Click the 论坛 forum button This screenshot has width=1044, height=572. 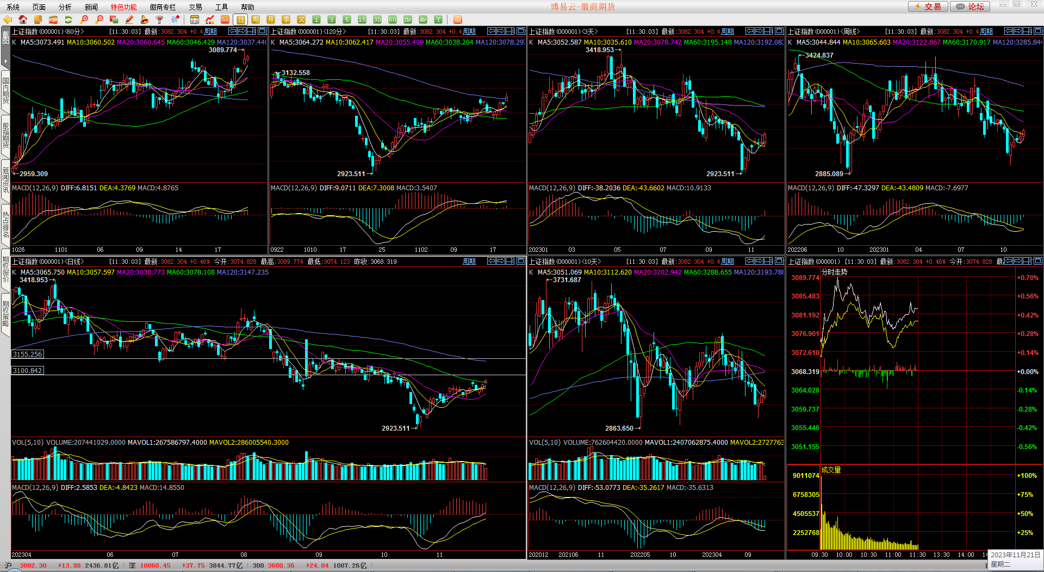(971, 7)
